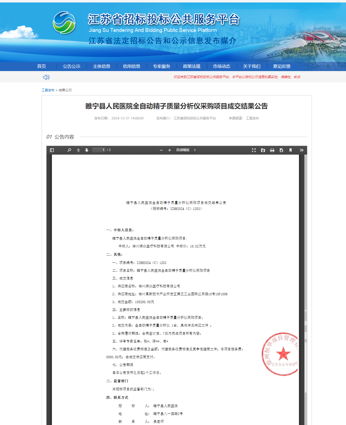Open the 政策法规 navigation menu
346x425 pixels.
tap(192, 66)
